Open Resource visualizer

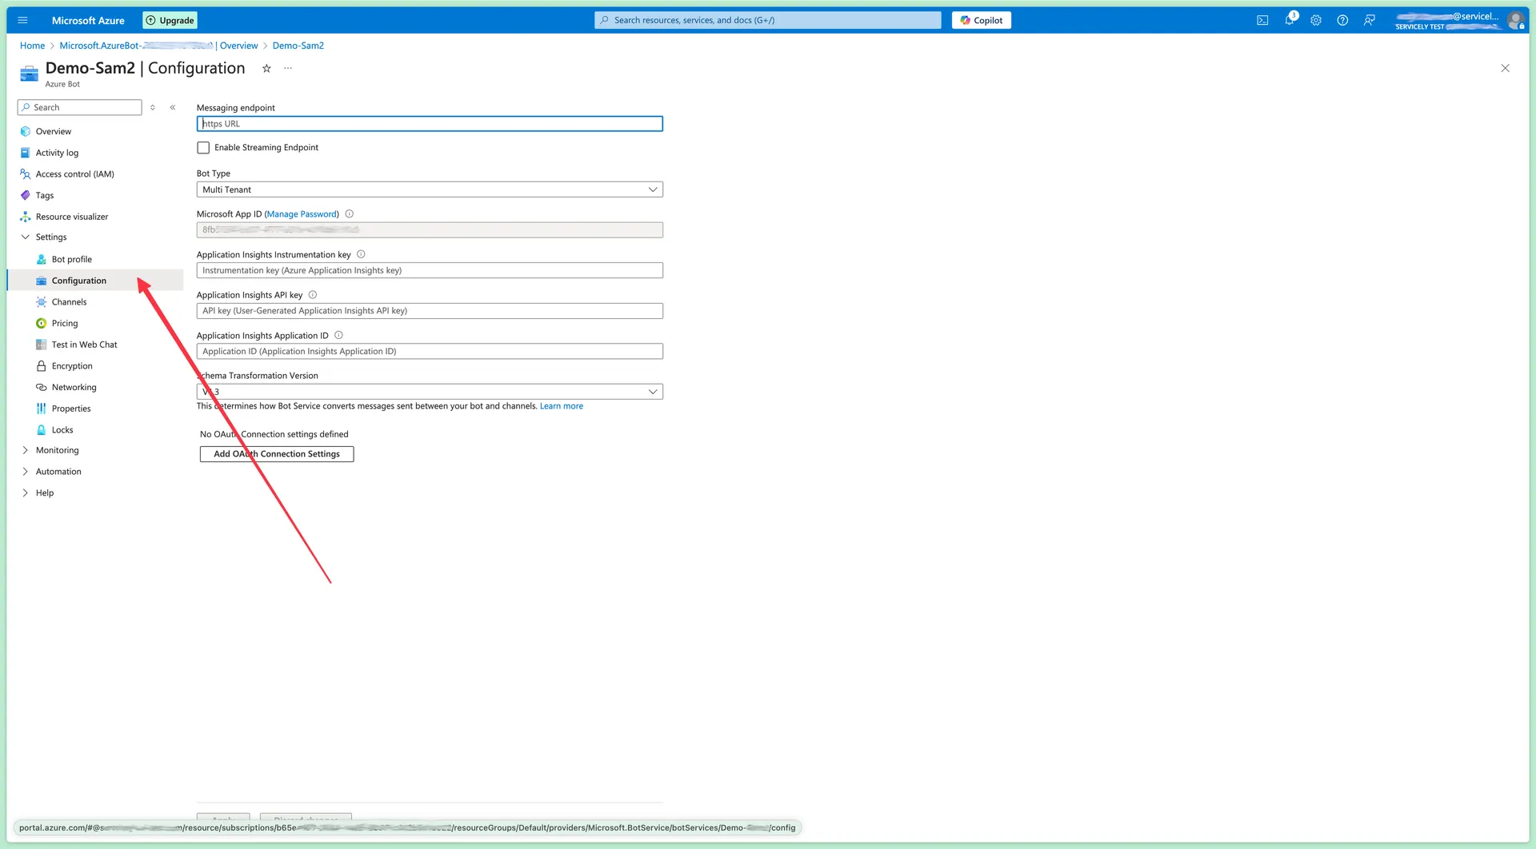pos(72,217)
